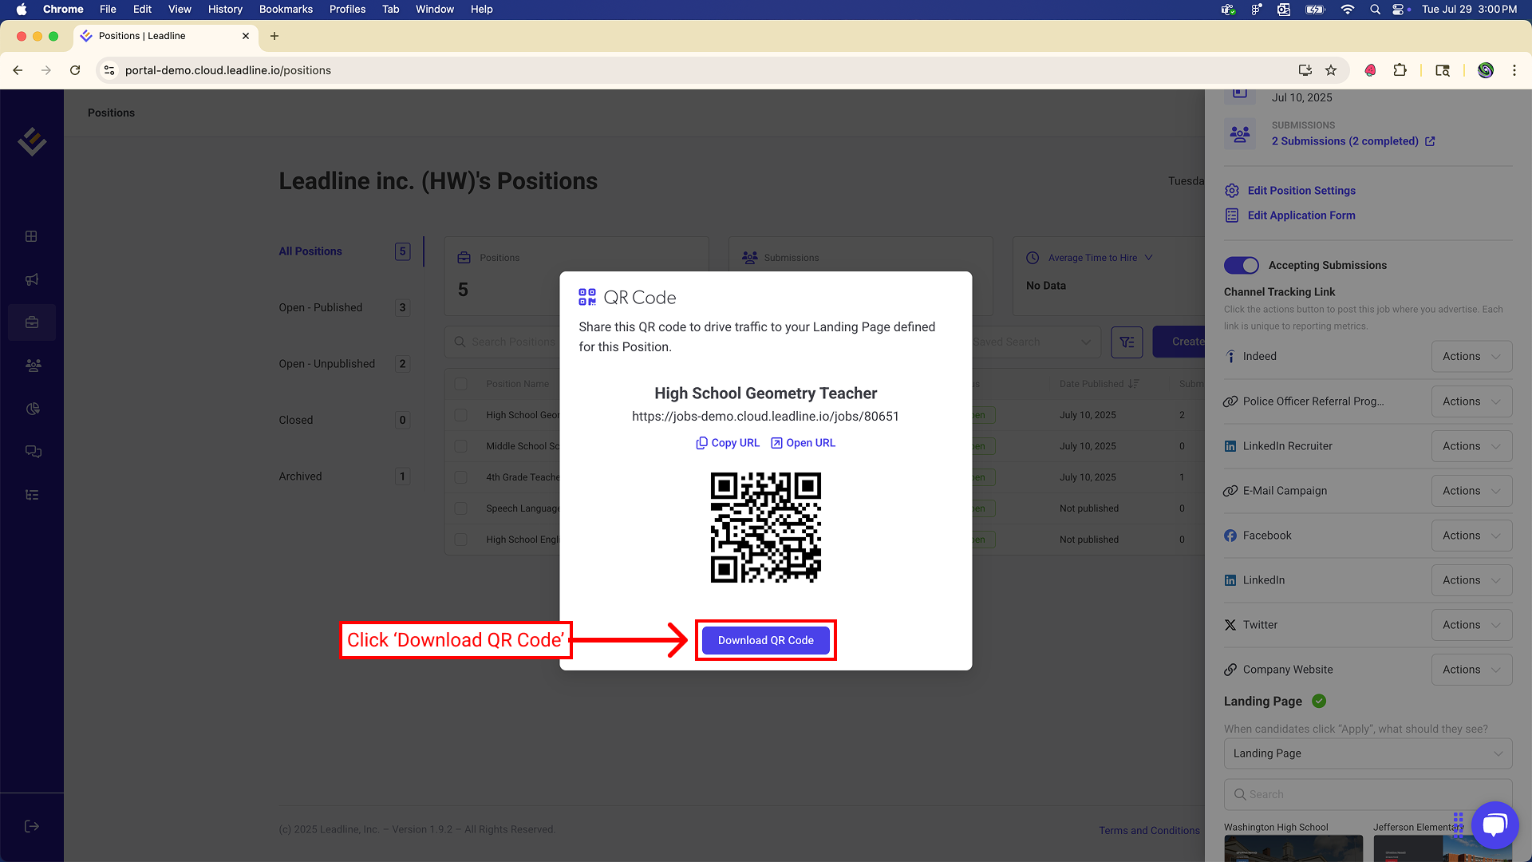The width and height of the screenshot is (1532, 862).
Task: Open the History menu in the menu bar
Action: tap(225, 10)
